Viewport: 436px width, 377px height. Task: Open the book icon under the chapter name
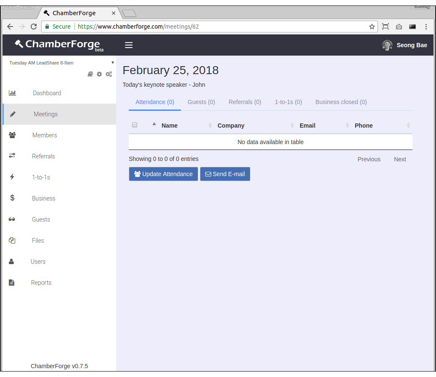coord(90,74)
